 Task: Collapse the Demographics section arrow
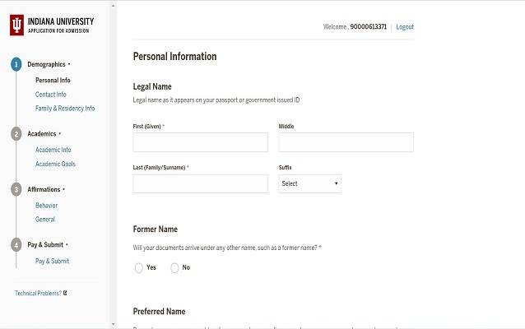pyautogui.click(x=69, y=64)
